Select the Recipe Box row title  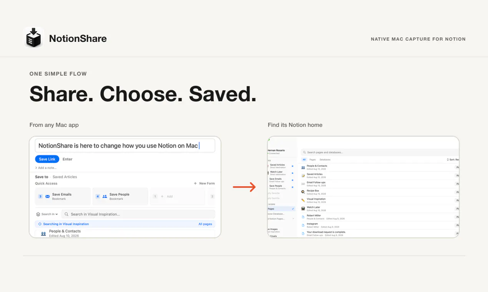pyautogui.click(x=313, y=191)
